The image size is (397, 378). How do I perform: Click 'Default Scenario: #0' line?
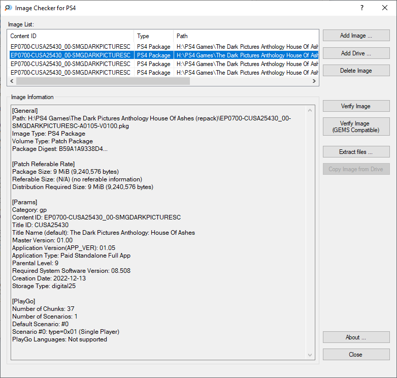pos(40,324)
